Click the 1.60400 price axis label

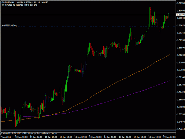pyautogui.click(x=181, y=11)
